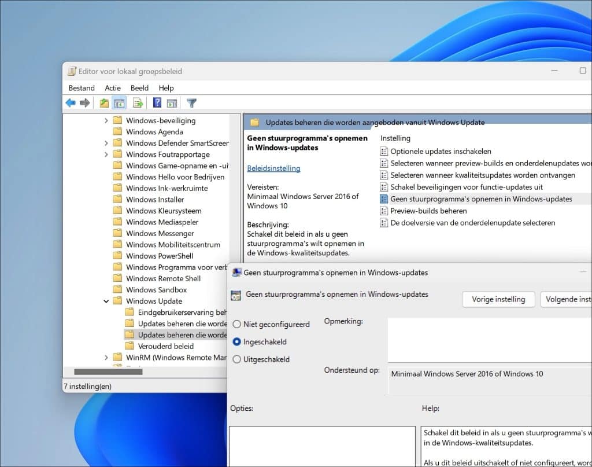
Task: Click the policy icon beside Optionele updates inschakelen
Action: tap(384, 152)
